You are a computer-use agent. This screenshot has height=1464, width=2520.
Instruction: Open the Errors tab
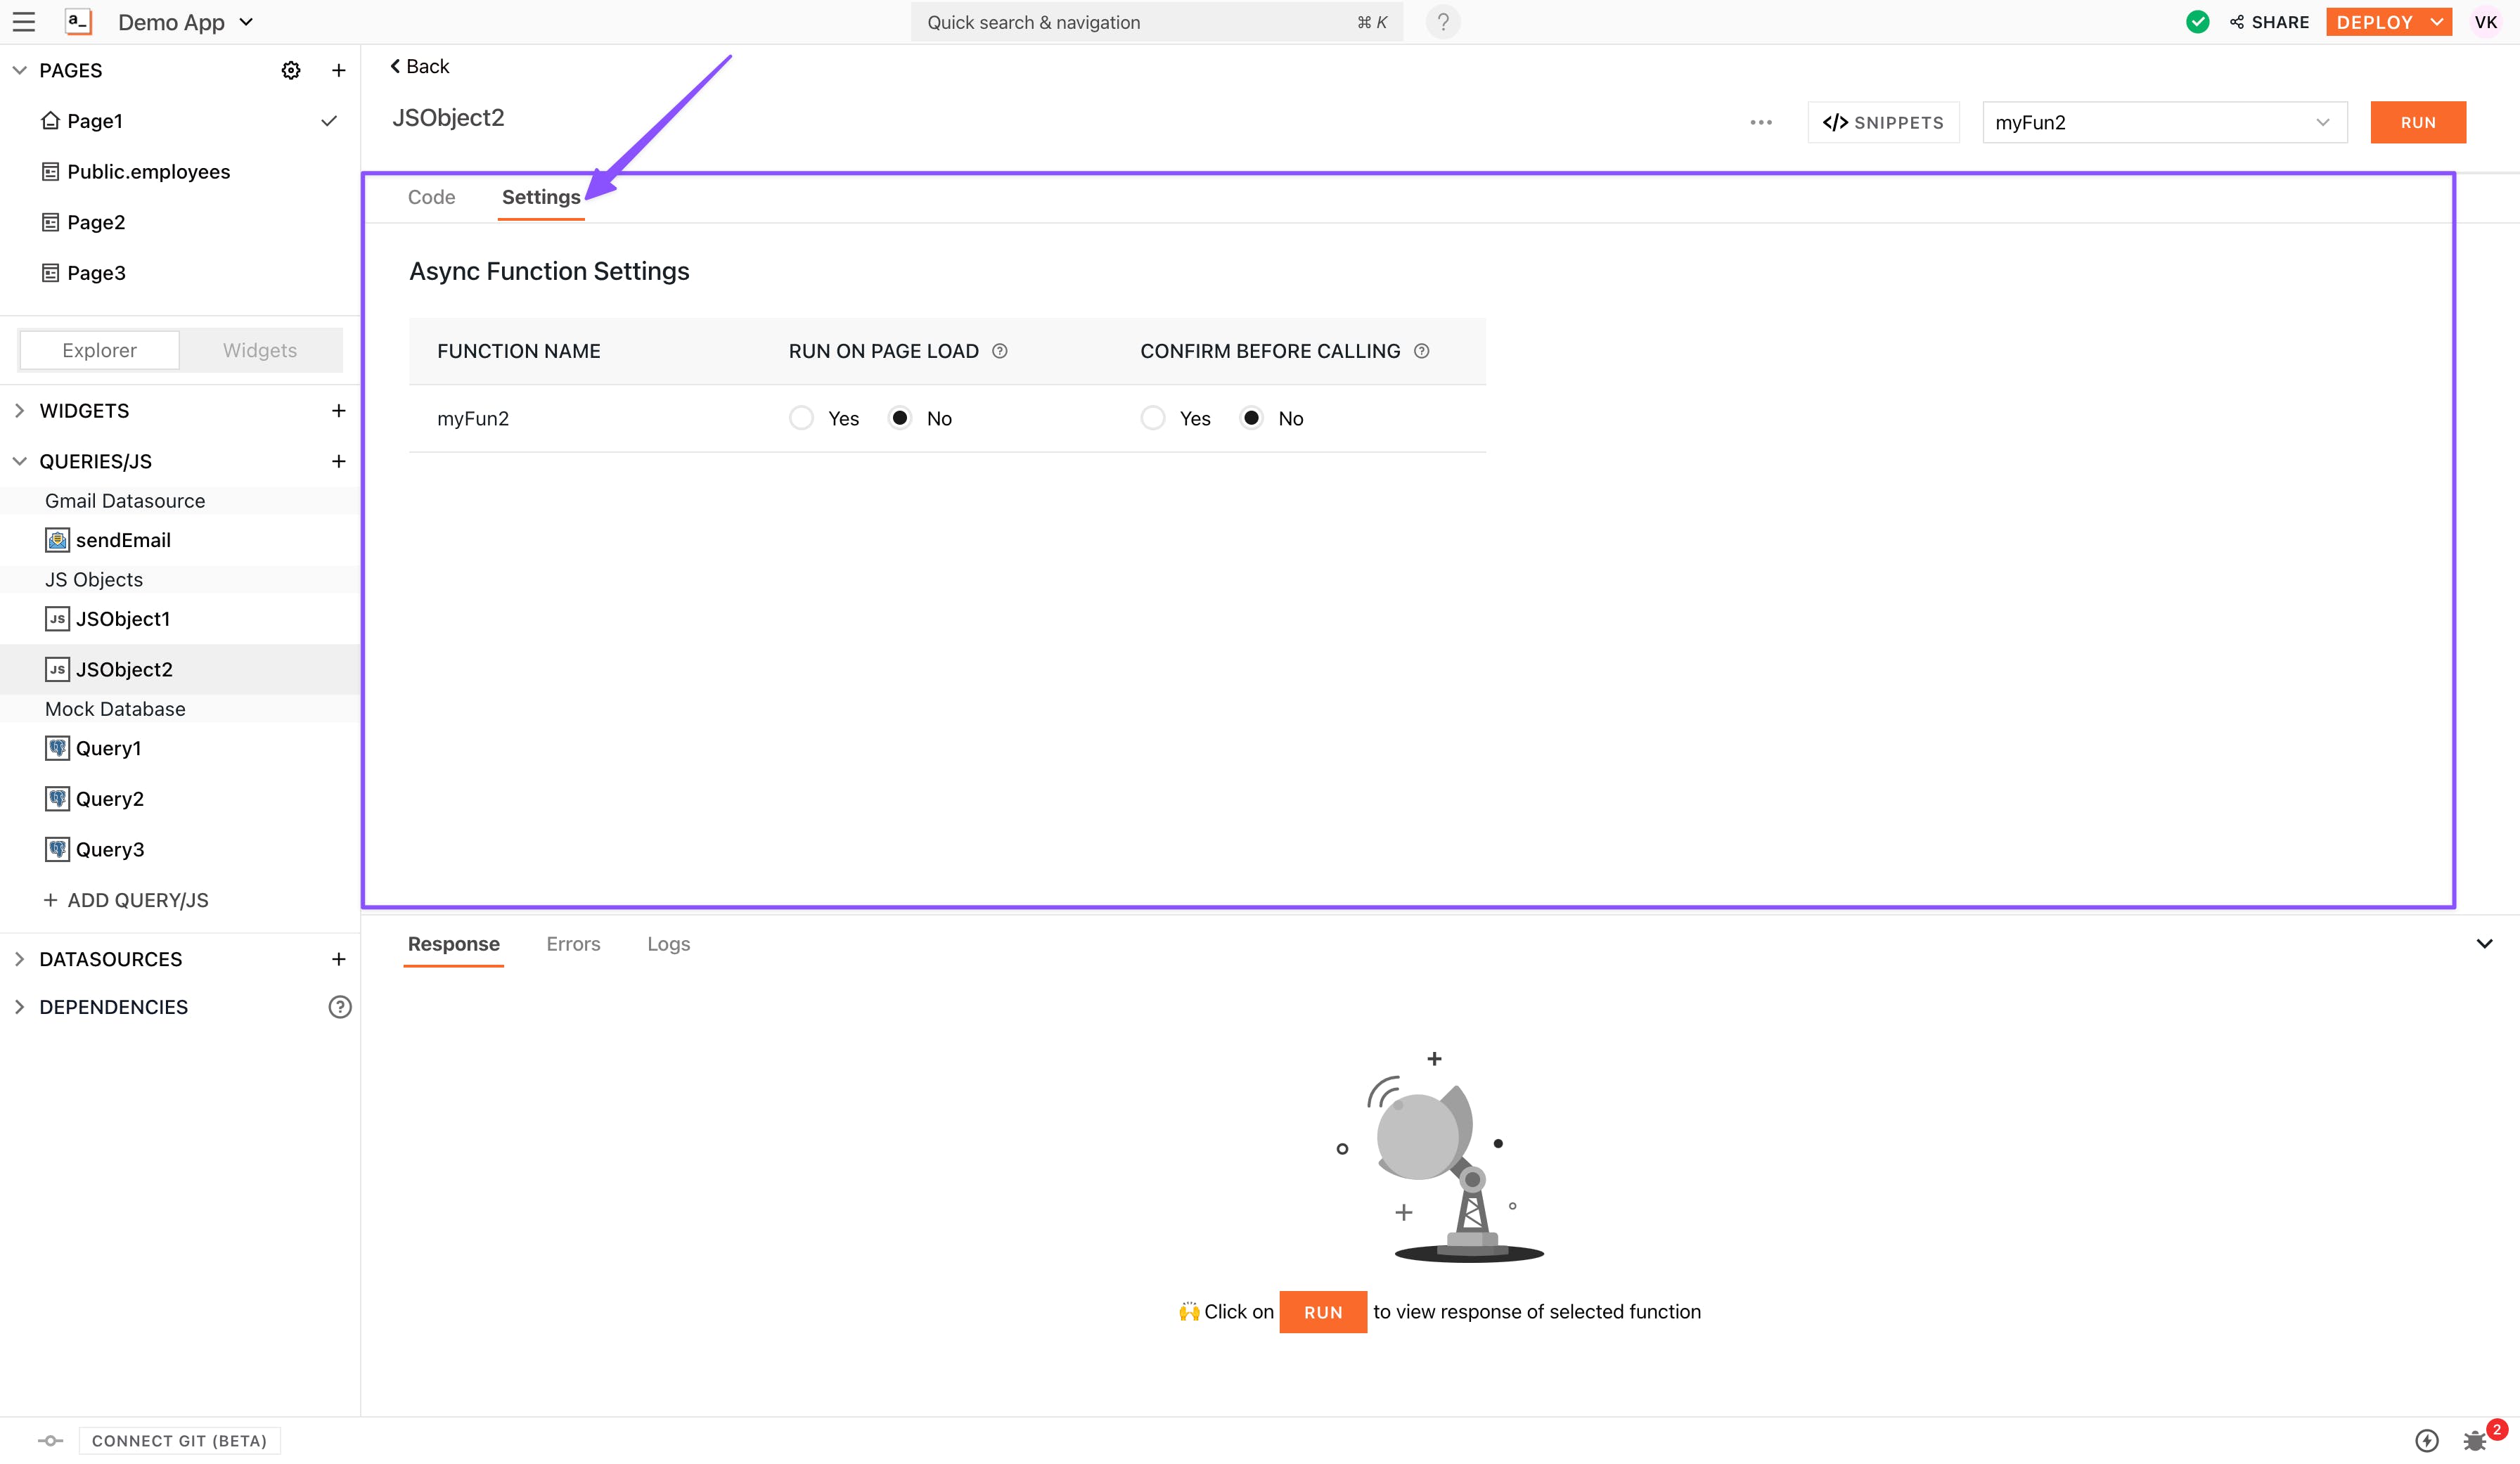[x=573, y=944]
